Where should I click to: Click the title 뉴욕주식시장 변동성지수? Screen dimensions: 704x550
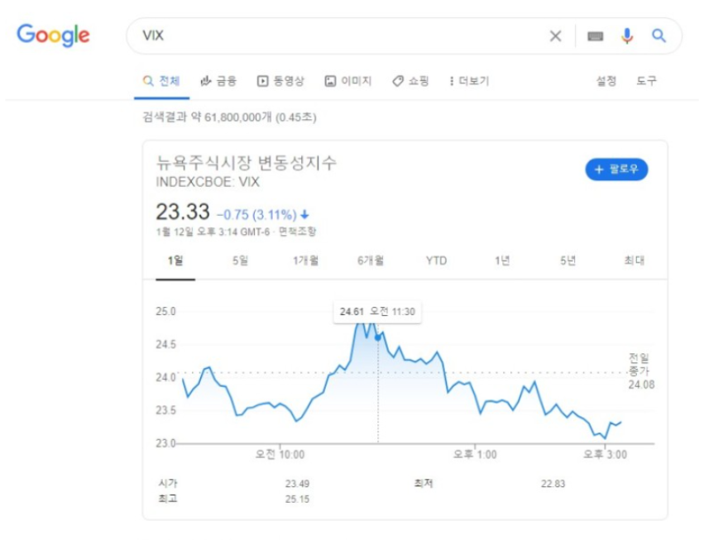point(246,163)
